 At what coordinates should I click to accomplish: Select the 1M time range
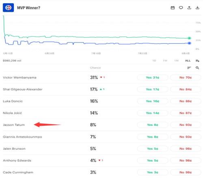(x=176, y=61)
